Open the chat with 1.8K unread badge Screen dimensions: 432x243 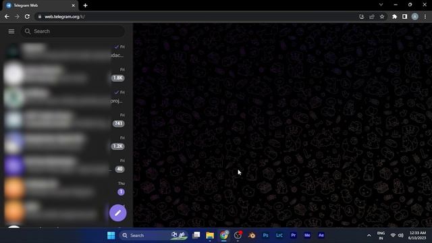66,74
